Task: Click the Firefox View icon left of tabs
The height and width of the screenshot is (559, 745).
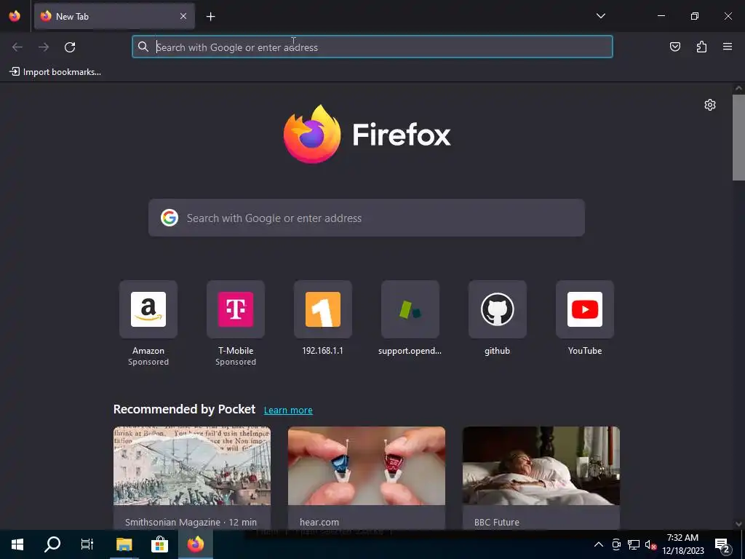Action: tap(15, 16)
